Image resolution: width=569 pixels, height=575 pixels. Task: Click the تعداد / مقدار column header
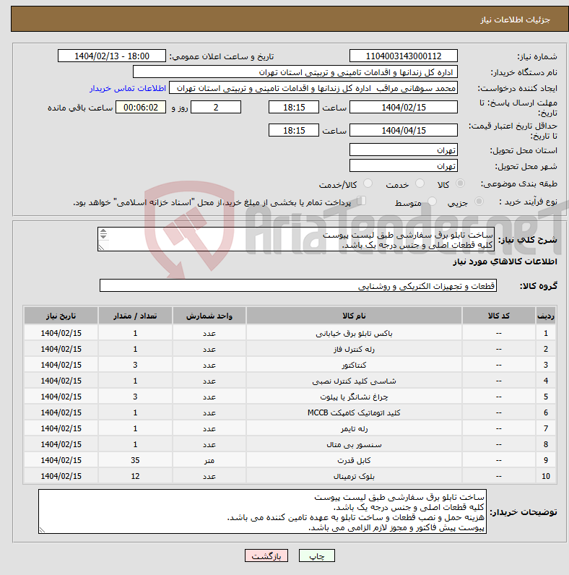[135, 316]
